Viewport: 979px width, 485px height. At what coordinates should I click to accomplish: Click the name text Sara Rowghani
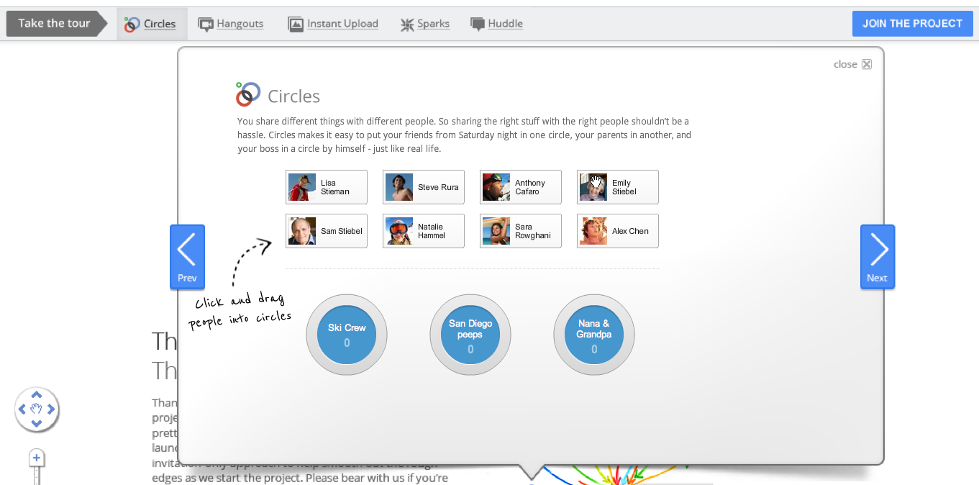(533, 231)
